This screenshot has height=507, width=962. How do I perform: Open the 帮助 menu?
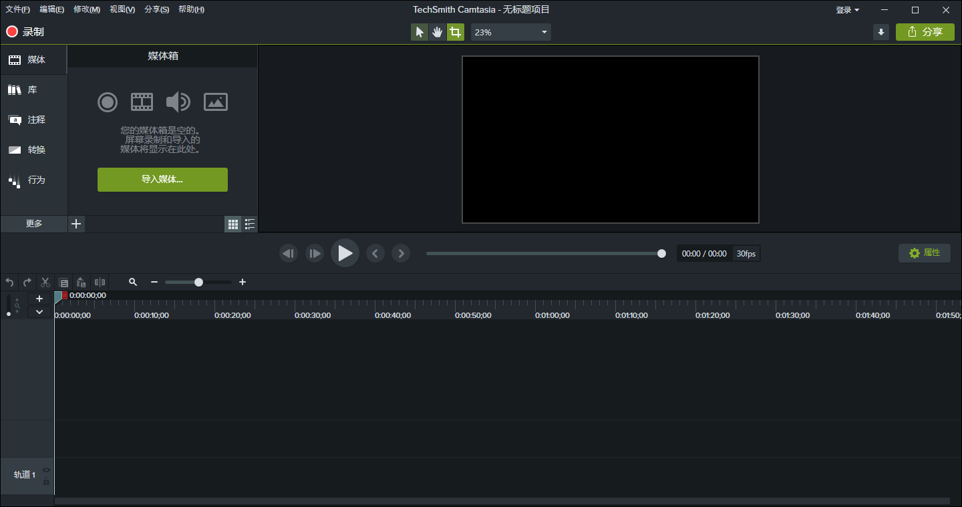tap(191, 9)
